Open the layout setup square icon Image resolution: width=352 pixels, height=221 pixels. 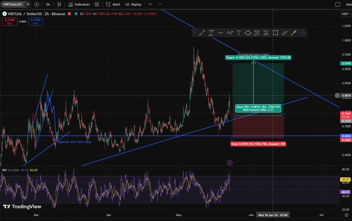[338, 4]
